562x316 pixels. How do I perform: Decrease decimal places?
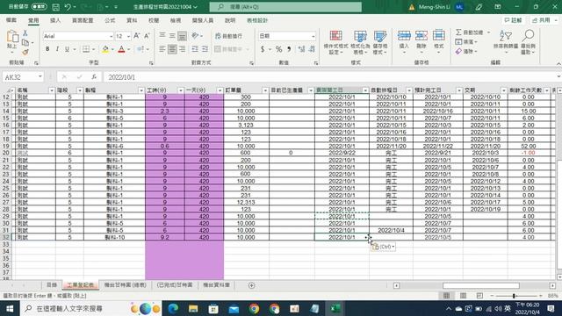[312, 49]
